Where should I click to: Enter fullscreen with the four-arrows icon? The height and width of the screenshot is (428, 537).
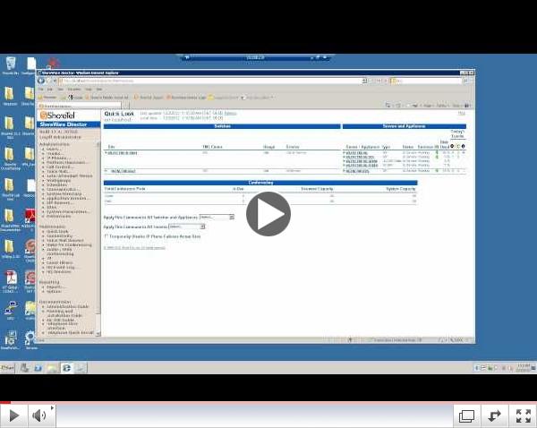click(x=523, y=416)
